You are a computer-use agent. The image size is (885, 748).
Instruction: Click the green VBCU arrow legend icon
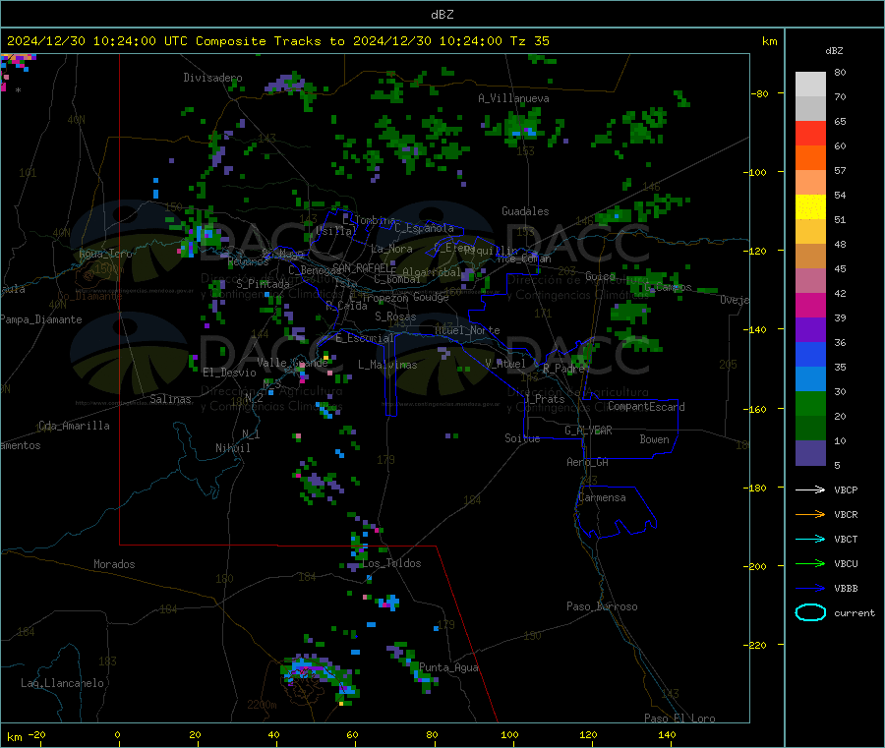(810, 563)
